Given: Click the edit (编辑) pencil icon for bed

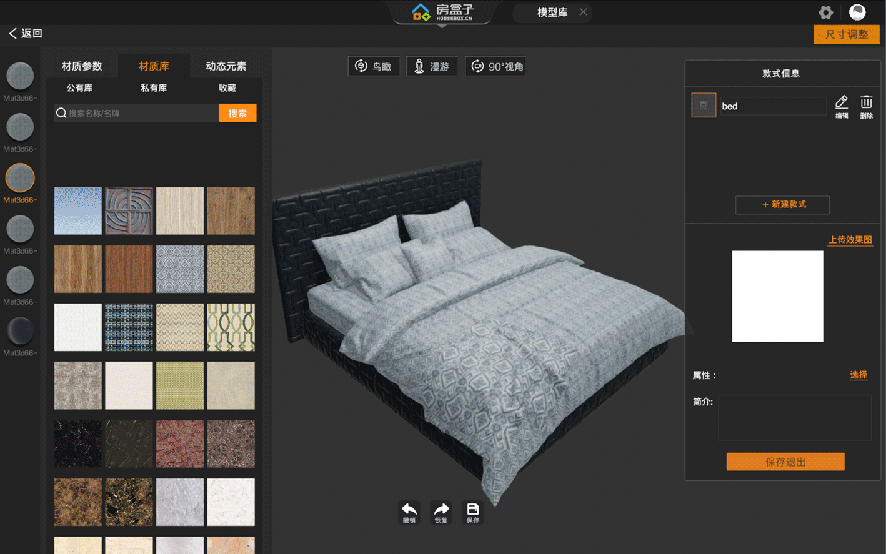Looking at the screenshot, I should point(842,106).
